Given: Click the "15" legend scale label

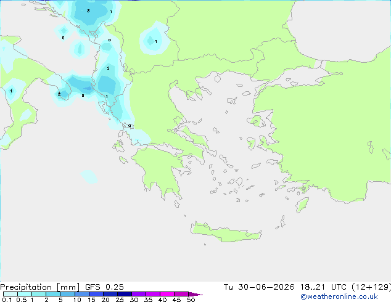Looking at the screenshot, I should [91, 300].
